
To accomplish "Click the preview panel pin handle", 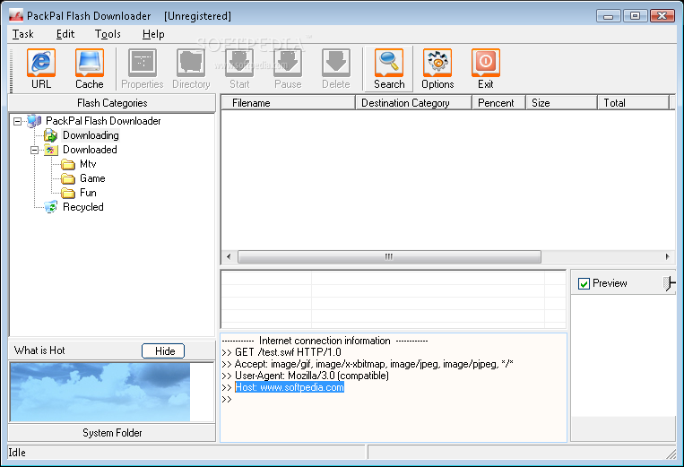I will 669,283.
